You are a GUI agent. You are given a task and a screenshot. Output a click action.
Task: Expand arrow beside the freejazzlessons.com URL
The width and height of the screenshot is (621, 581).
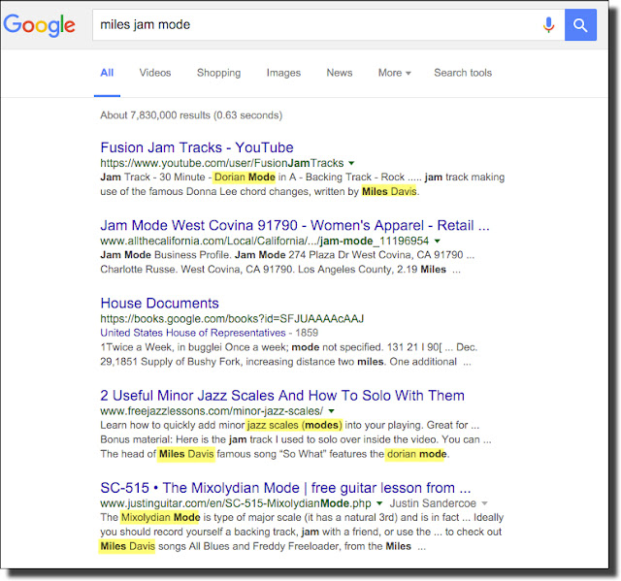tap(332, 411)
